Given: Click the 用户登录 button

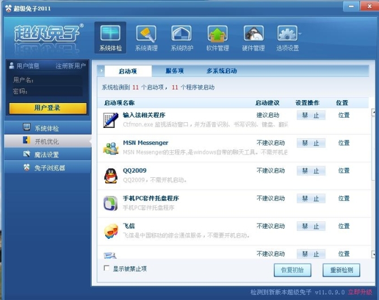Looking at the screenshot, I should point(48,108).
